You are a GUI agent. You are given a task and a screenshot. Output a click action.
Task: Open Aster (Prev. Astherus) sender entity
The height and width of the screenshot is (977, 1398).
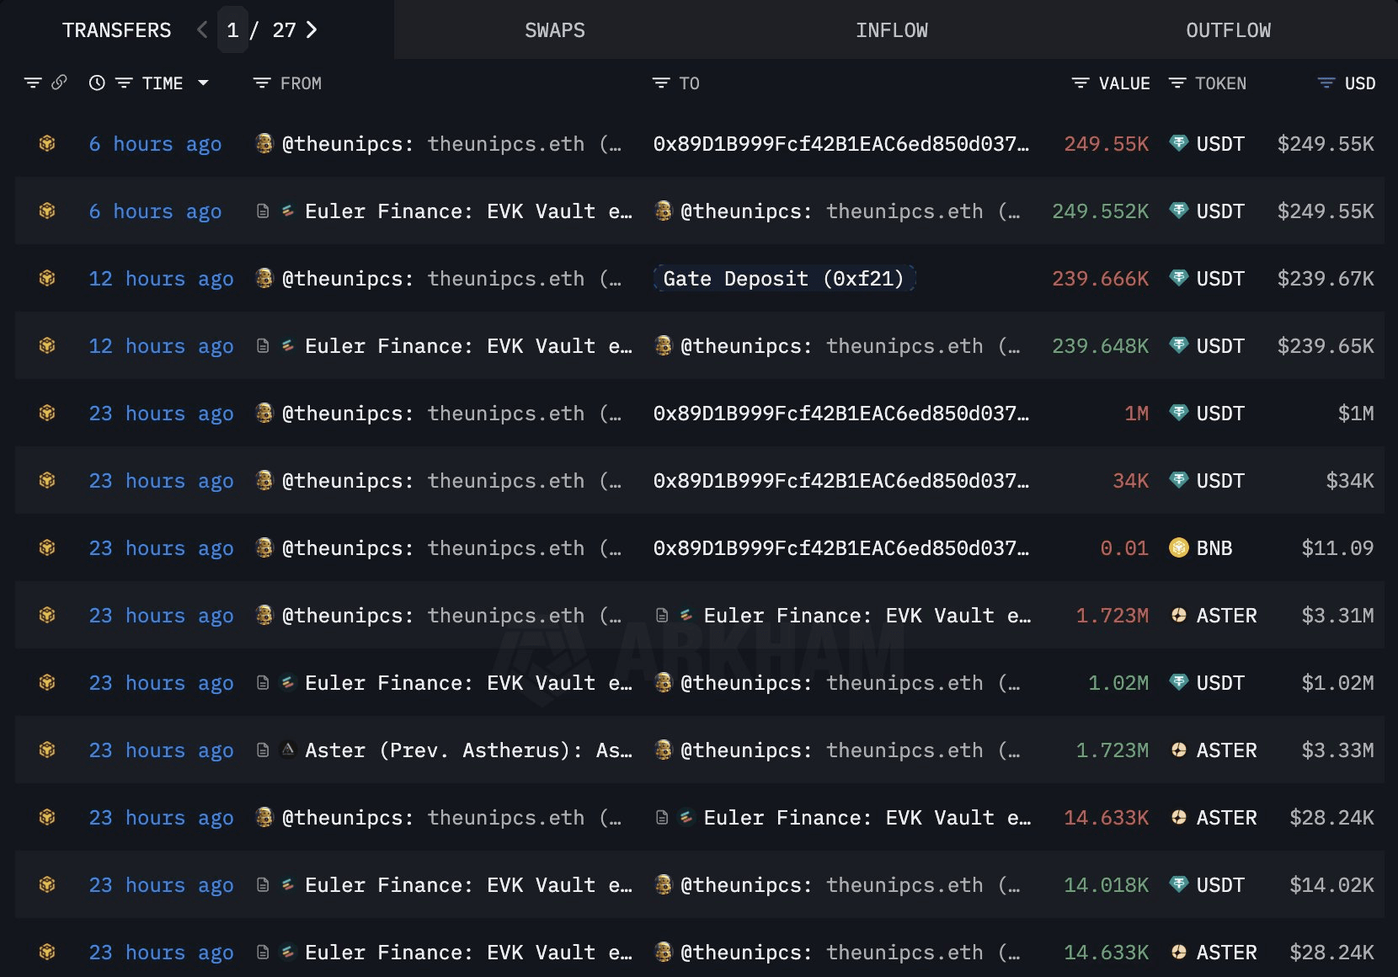(468, 750)
